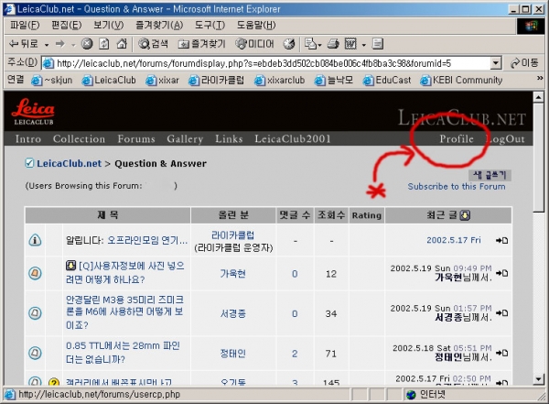
Task: Open the 도구(T) menu
Action: click(x=210, y=25)
